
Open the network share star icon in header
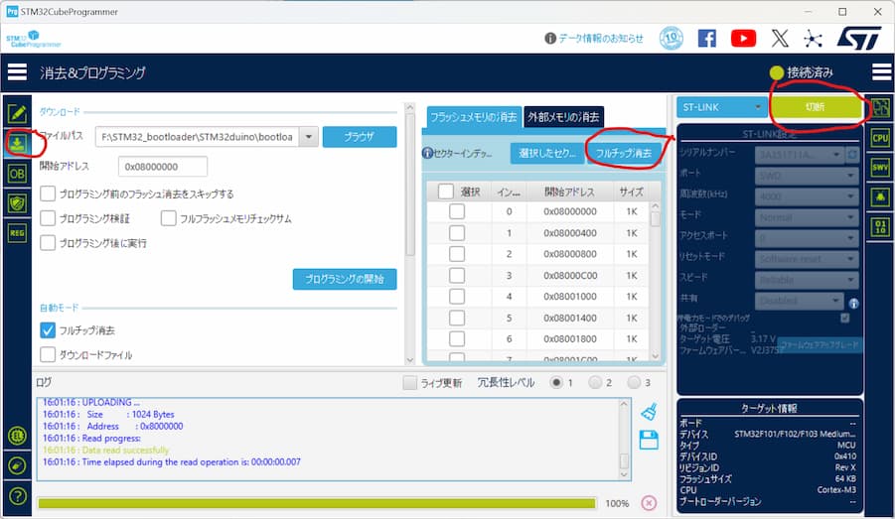coord(813,39)
